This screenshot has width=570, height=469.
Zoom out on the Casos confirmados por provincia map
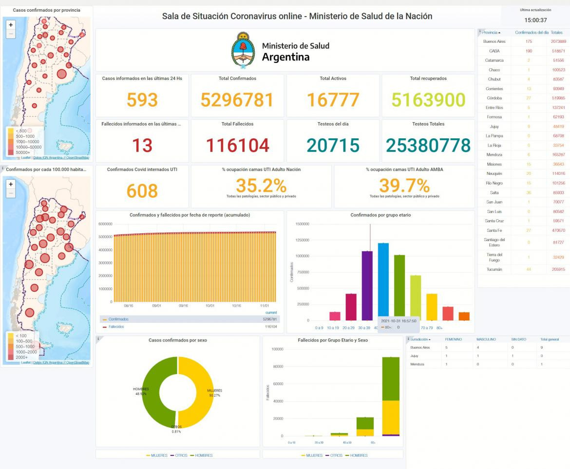pos(11,34)
